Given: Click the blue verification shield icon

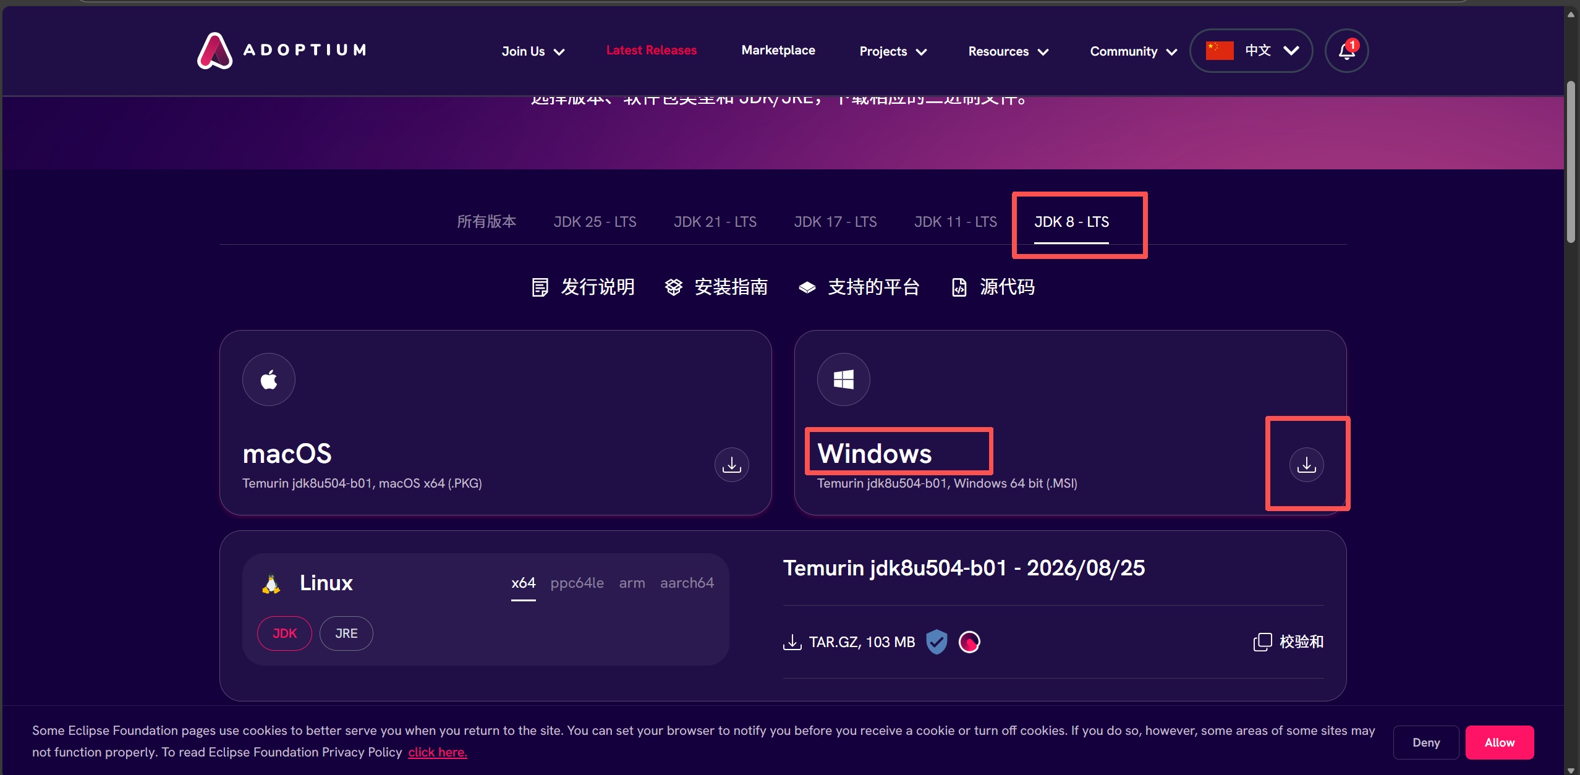Looking at the screenshot, I should pos(937,642).
